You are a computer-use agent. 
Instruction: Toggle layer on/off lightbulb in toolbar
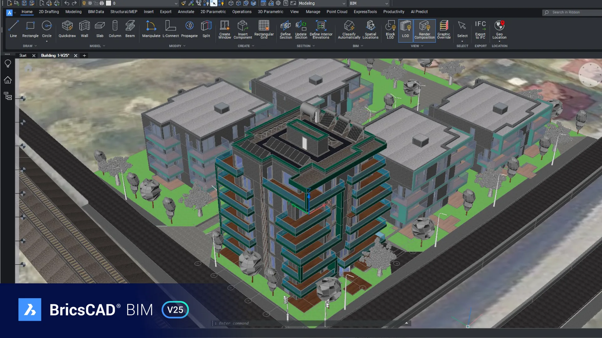pyautogui.click(x=84, y=3)
